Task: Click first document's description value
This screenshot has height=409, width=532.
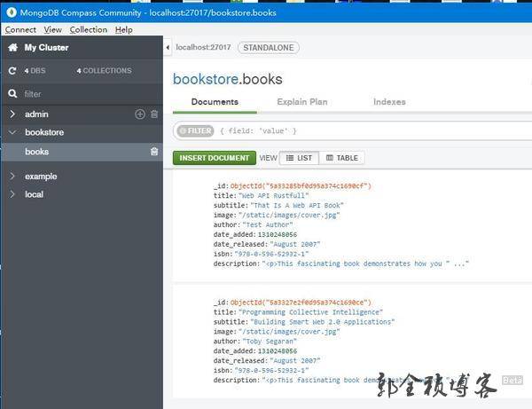Action: 365,263
